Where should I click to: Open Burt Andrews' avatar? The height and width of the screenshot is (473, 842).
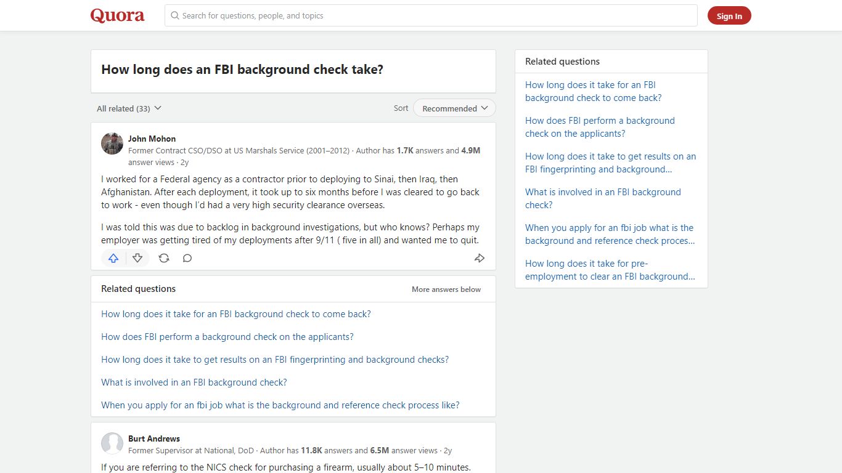[112, 443]
